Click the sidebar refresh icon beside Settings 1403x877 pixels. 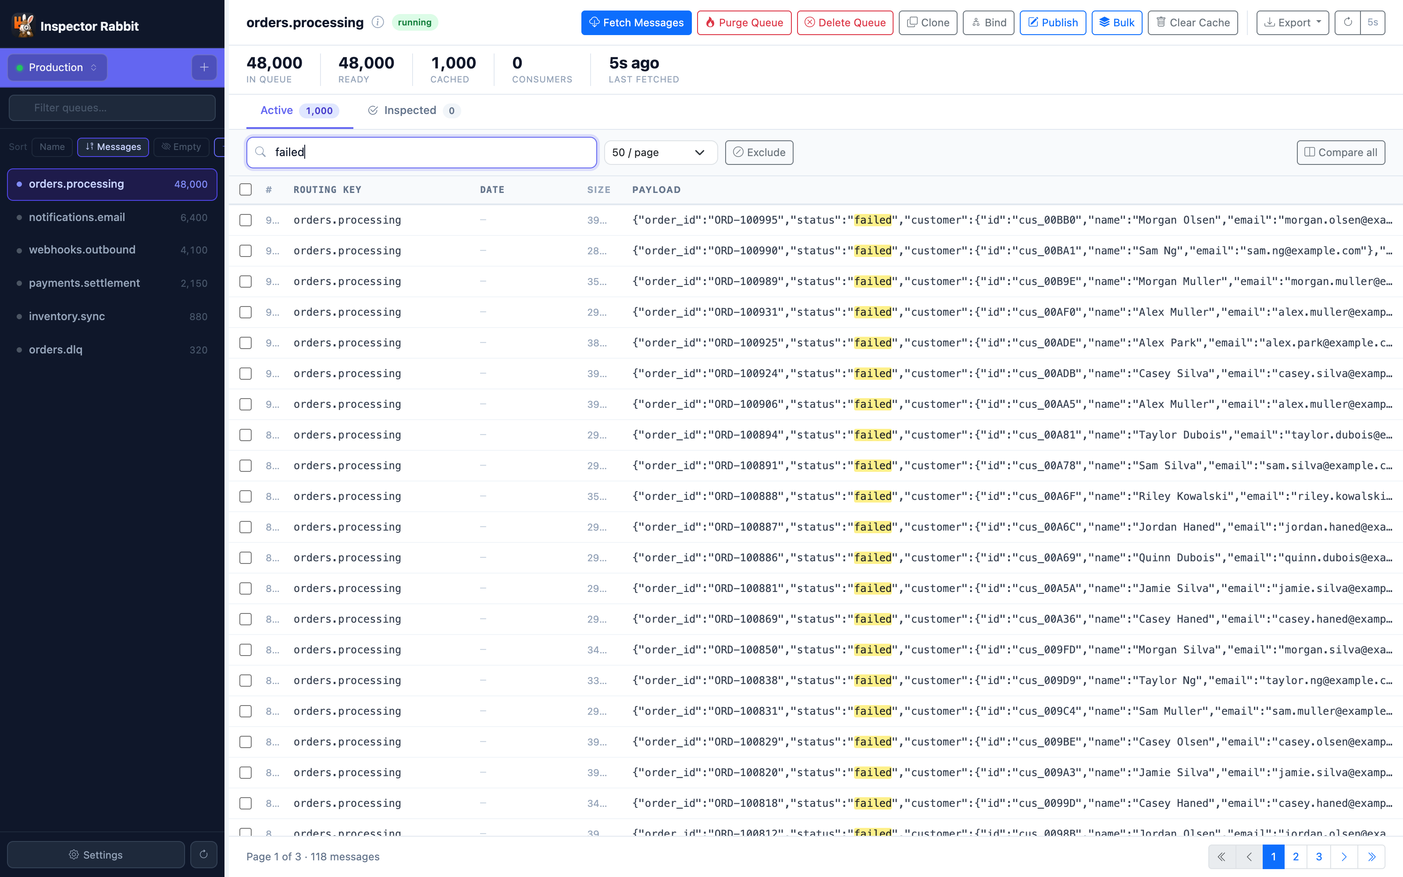point(203,854)
